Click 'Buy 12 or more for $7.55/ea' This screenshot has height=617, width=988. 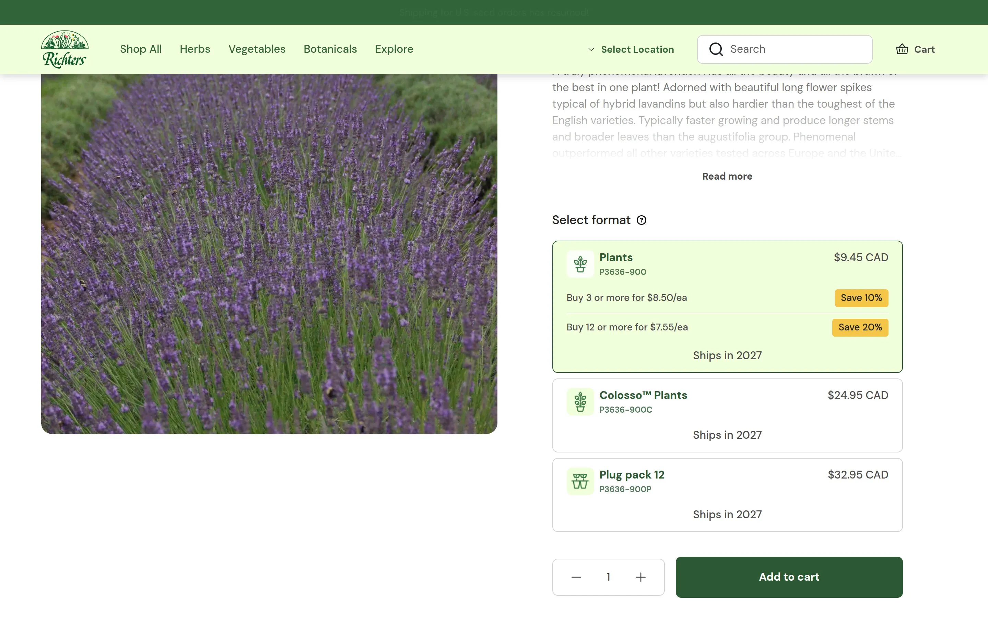pyautogui.click(x=627, y=327)
